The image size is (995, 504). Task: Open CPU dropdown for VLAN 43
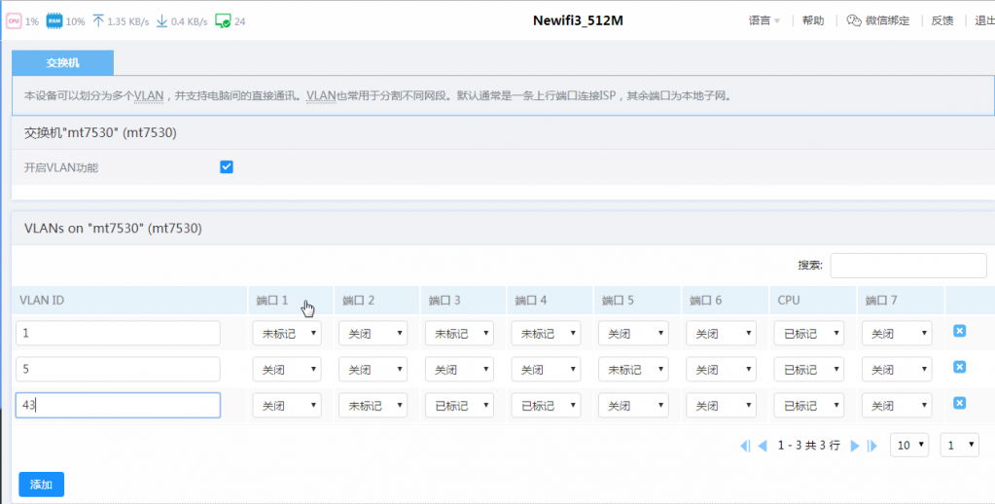809,405
